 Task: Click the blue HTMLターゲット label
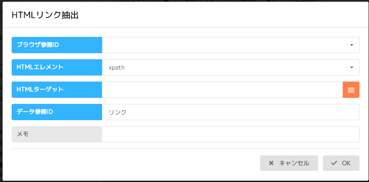click(x=57, y=89)
